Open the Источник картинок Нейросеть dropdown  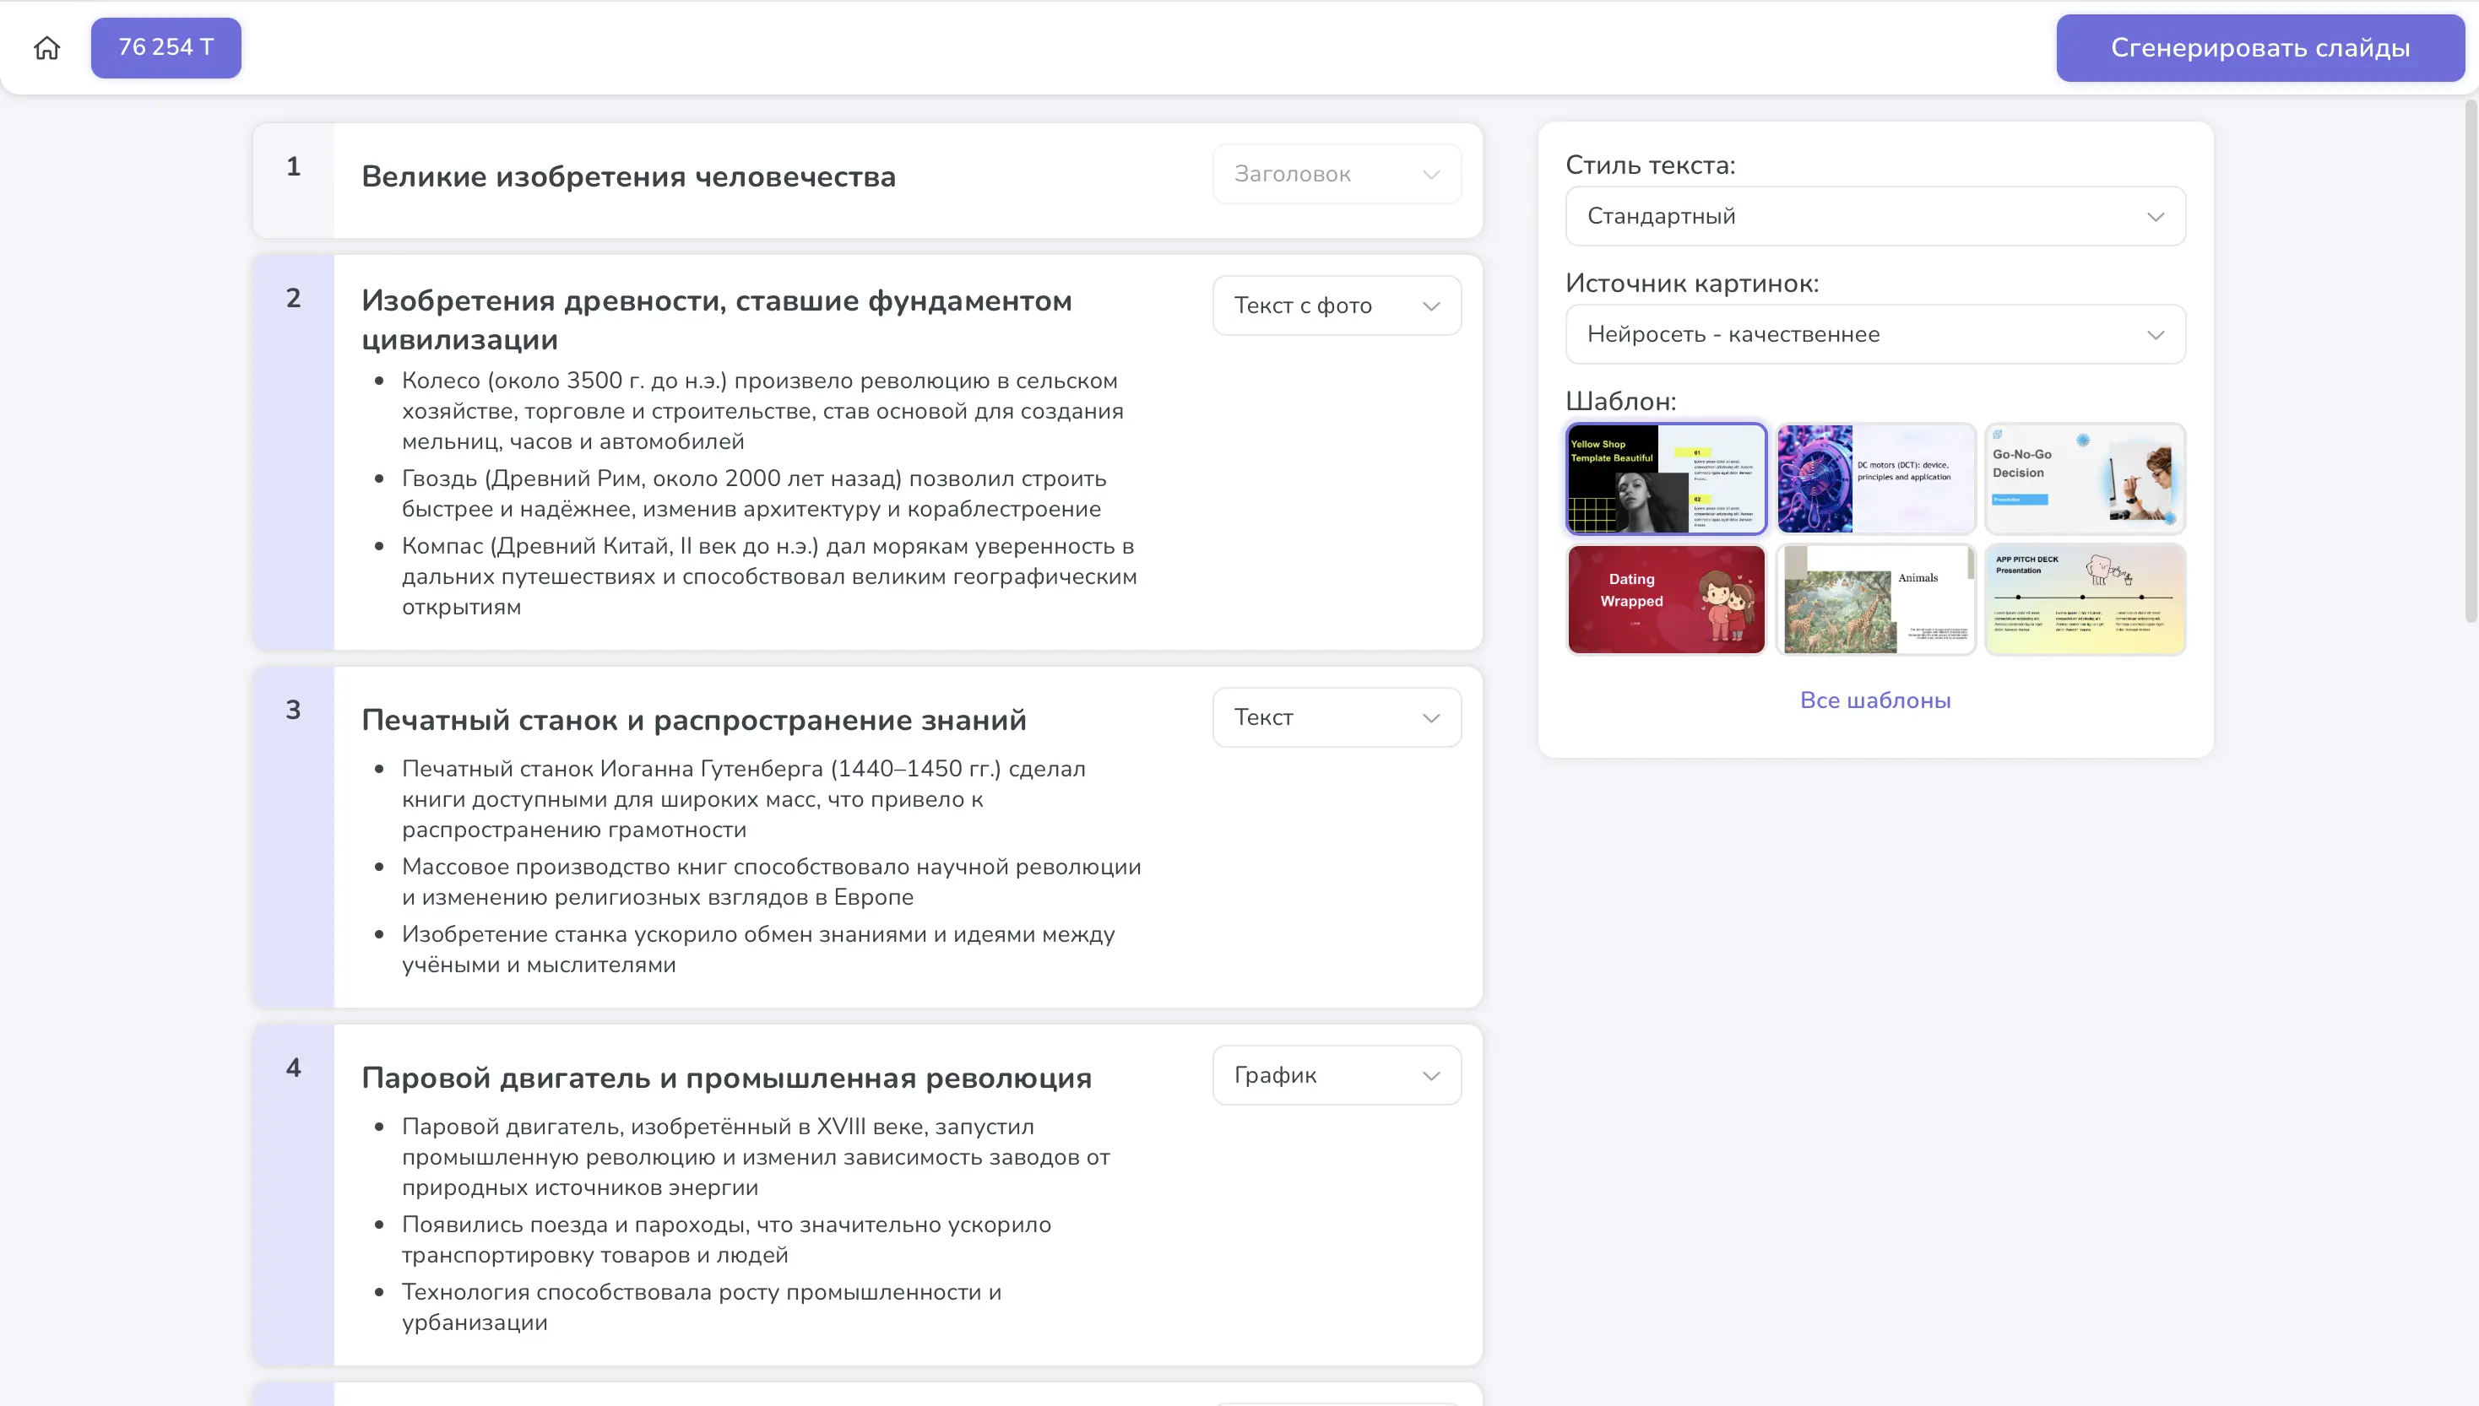1874,334
